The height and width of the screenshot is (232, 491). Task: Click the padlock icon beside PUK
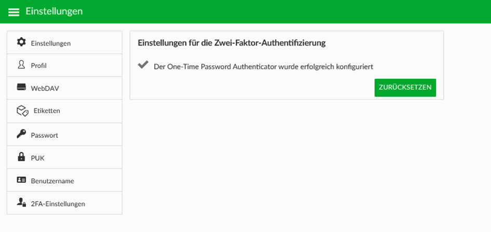coord(21,157)
